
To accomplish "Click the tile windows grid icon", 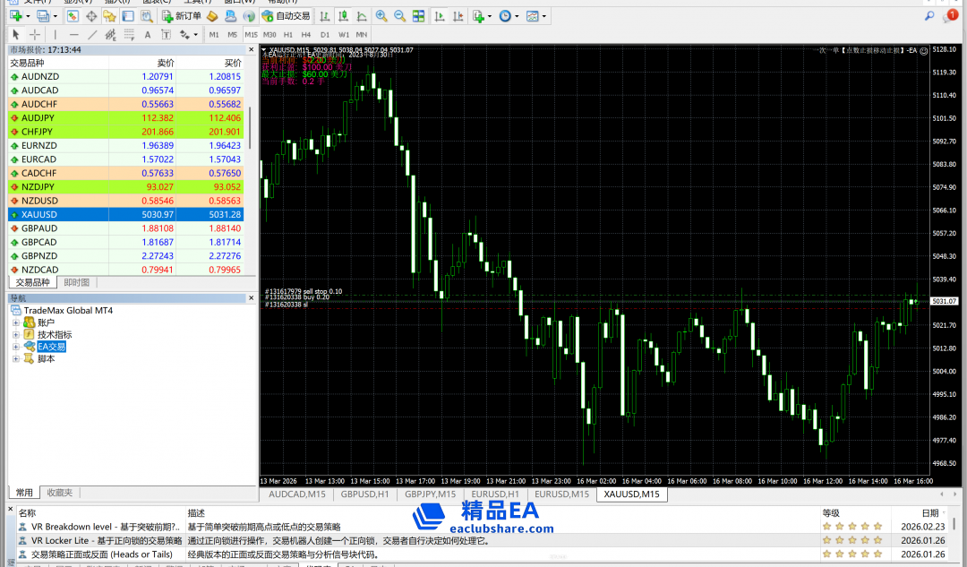I will 417,16.
